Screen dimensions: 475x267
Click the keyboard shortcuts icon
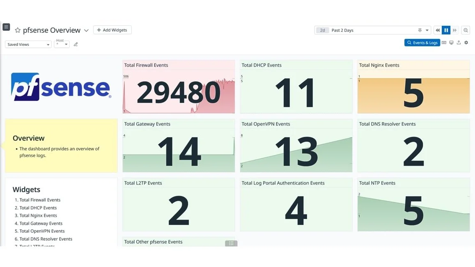[x=444, y=43]
